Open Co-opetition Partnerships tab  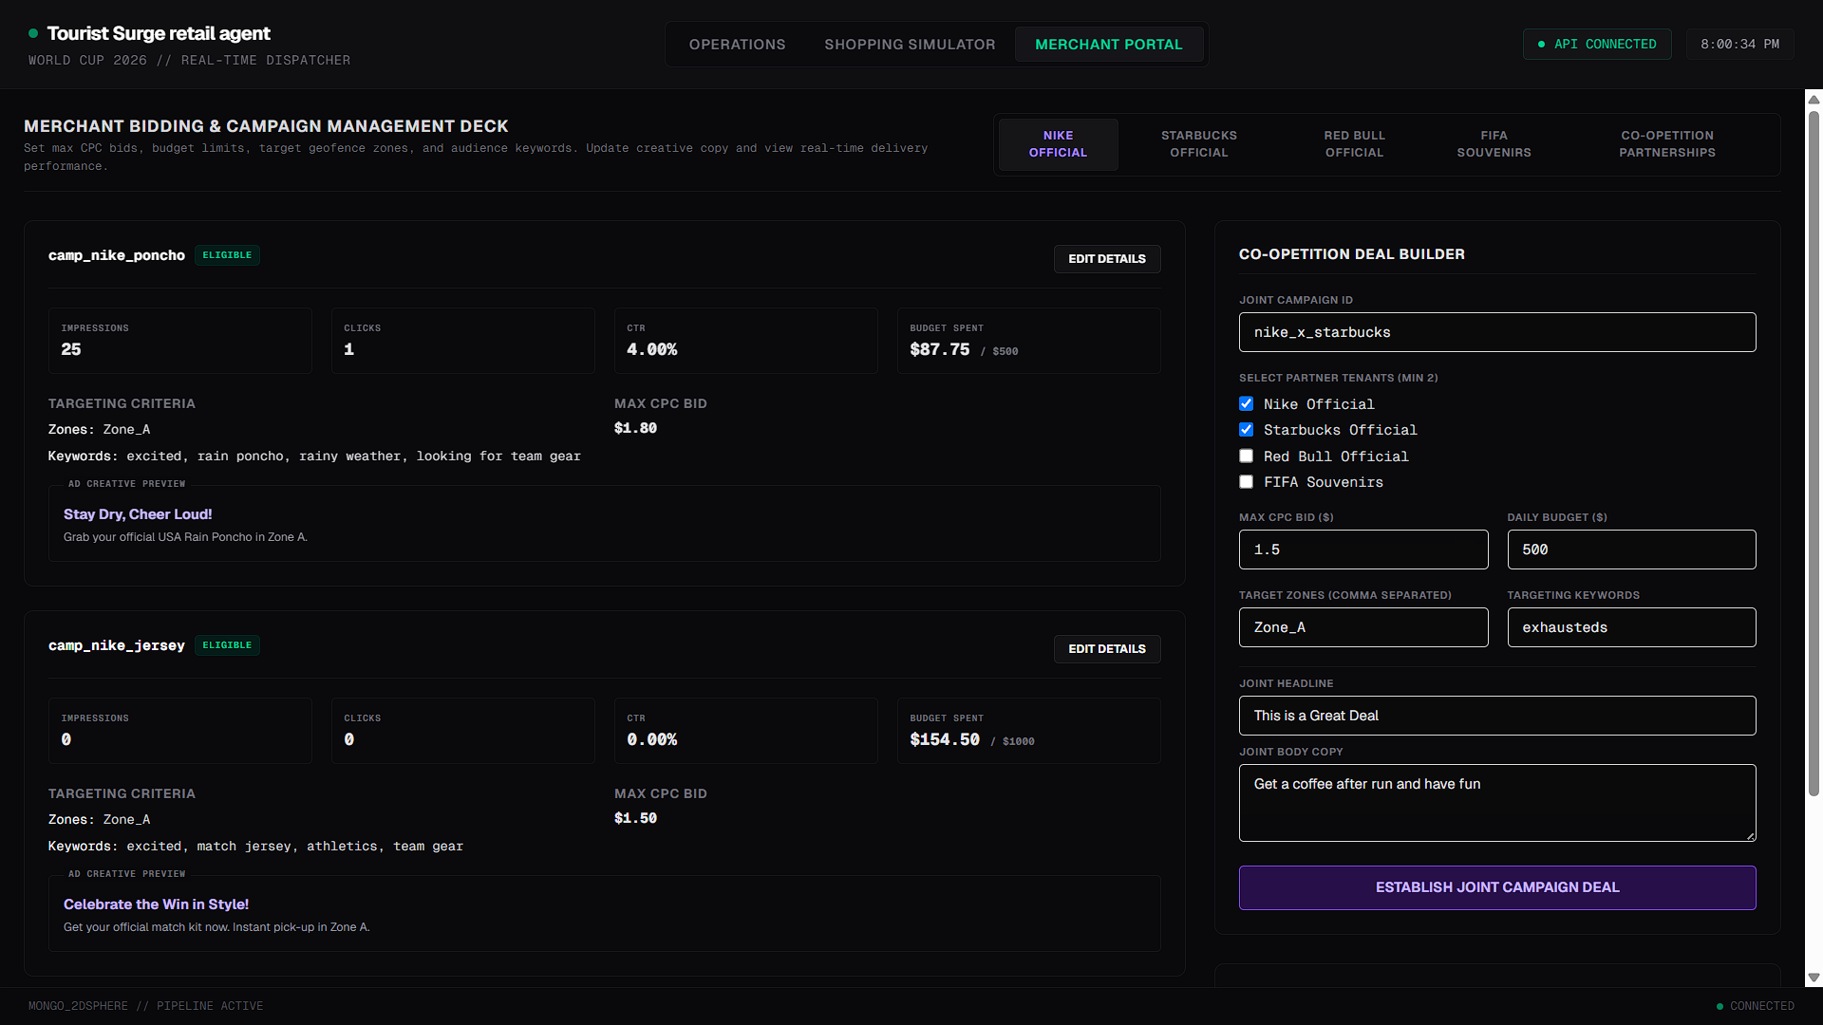1667,144
